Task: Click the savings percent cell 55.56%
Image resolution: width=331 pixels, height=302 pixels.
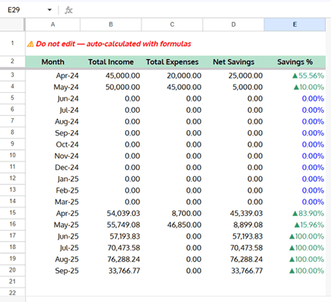Action: coord(295,76)
